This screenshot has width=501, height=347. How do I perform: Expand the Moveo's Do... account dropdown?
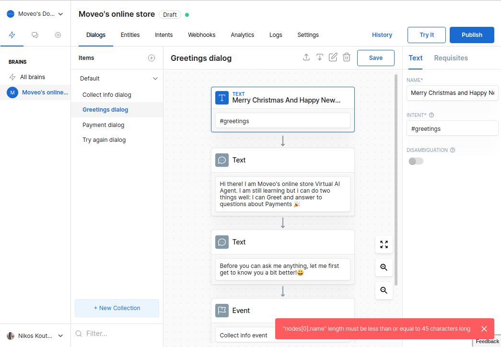point(61,14)
